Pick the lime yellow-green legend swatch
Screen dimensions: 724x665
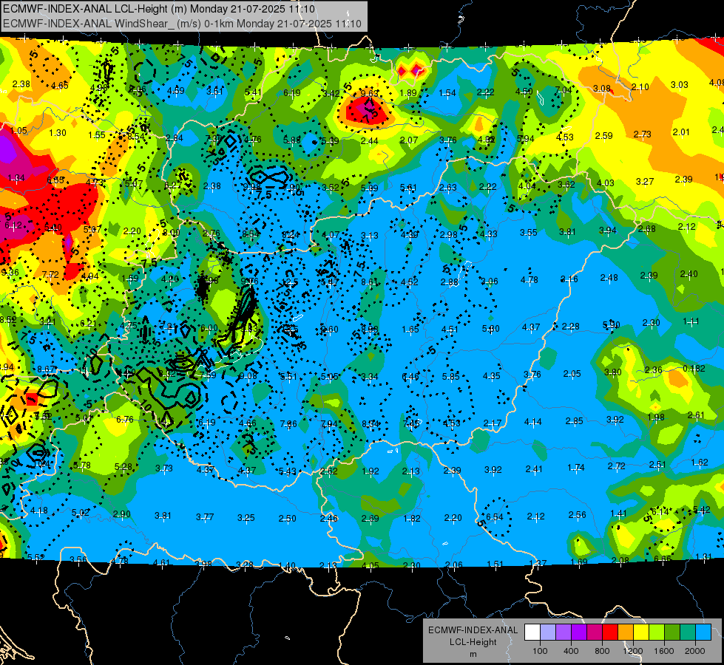click(657, 632)
